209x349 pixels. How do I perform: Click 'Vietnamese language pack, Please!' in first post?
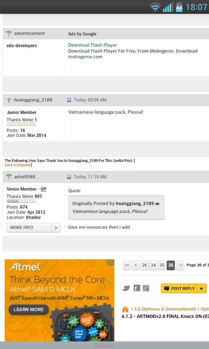click(x=106, y=112)
